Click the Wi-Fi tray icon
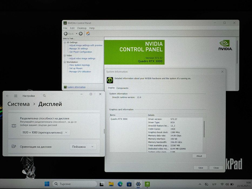 coord(222,184)
